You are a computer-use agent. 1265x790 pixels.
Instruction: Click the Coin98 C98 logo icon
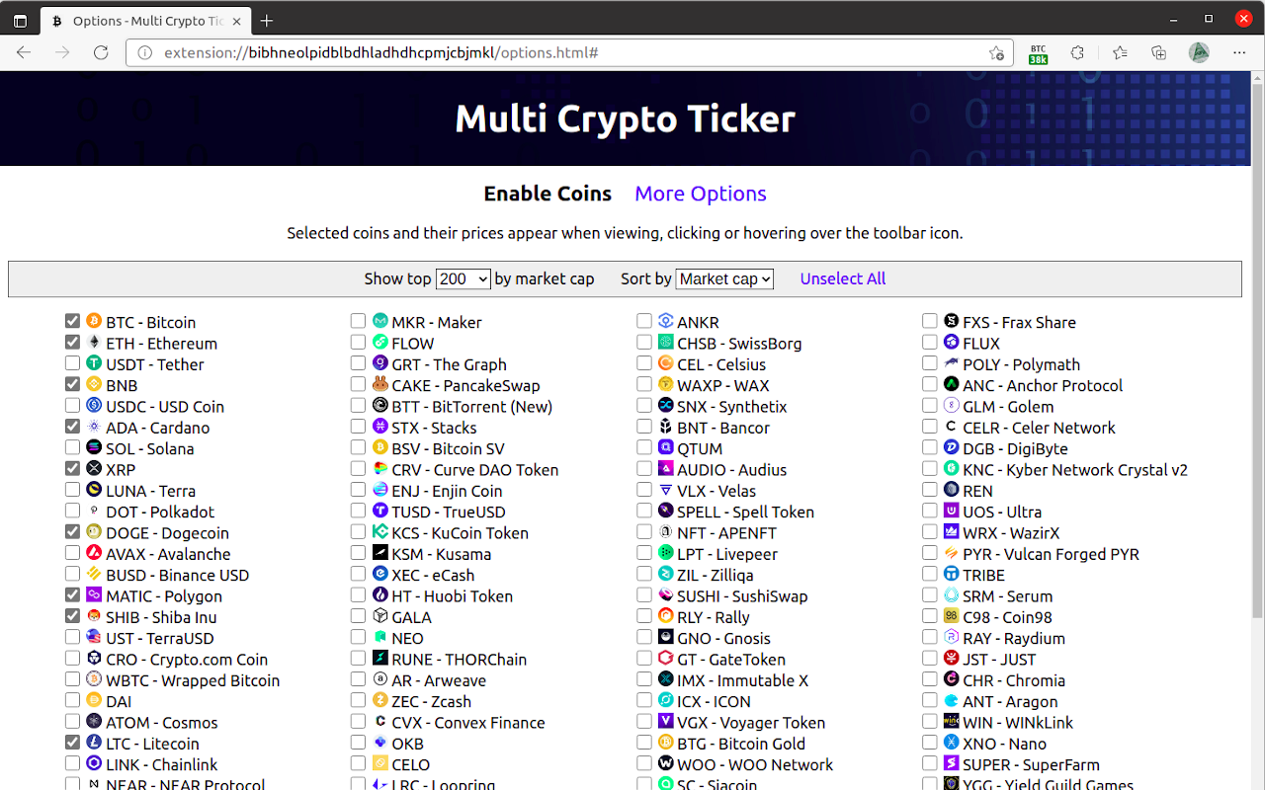[x=951, y=616]
